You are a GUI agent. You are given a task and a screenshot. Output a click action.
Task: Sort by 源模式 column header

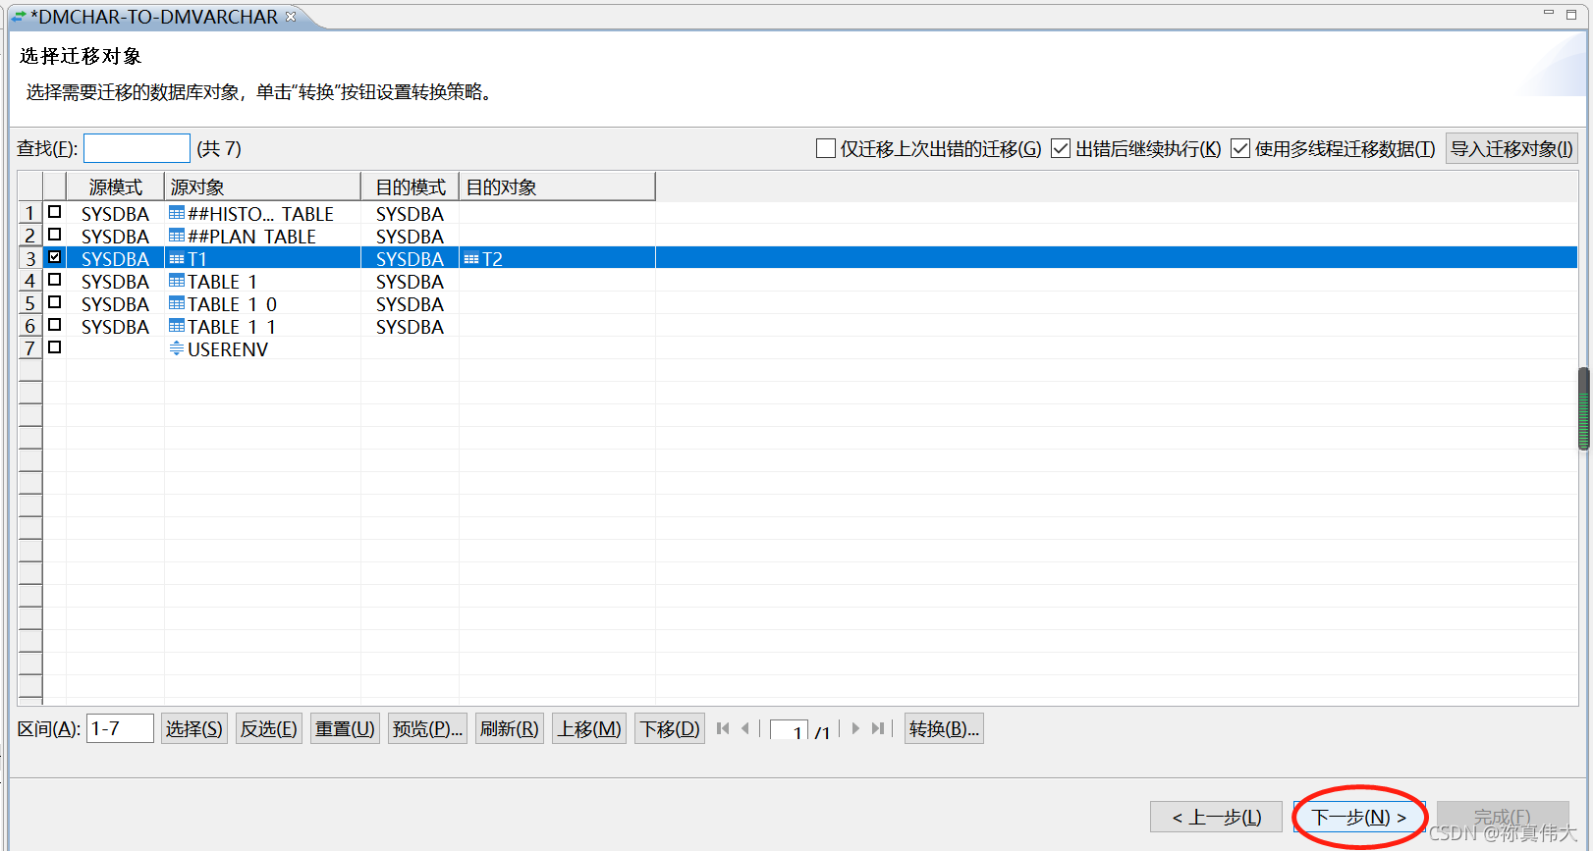(115, 186)
